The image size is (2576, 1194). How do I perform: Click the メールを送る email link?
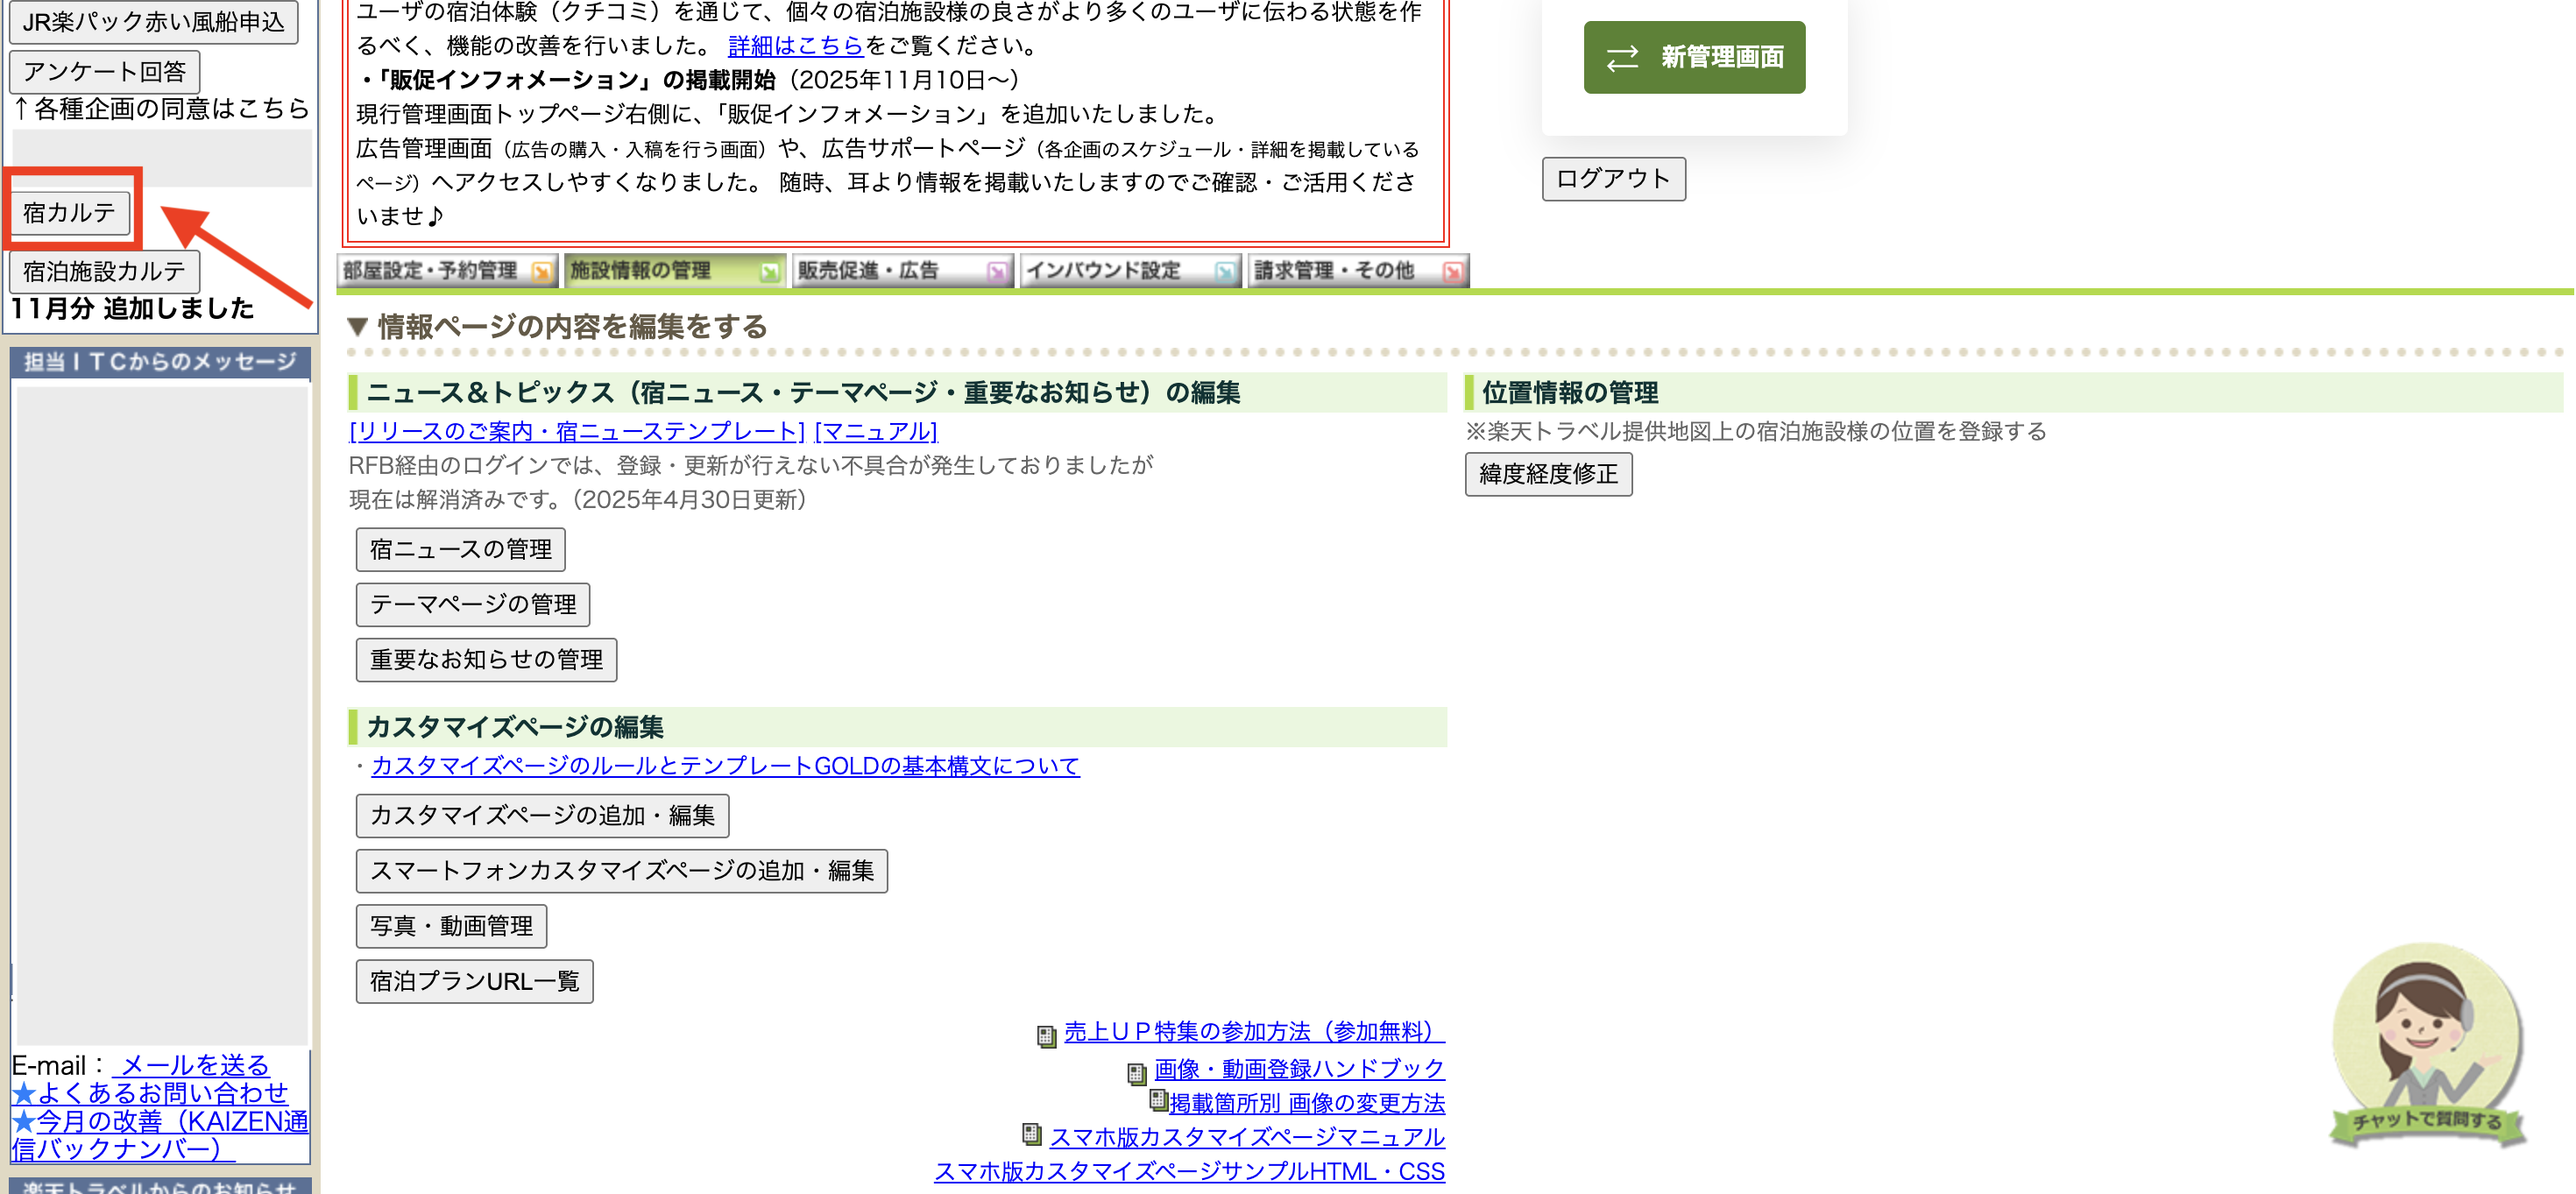pos(193,1065)
